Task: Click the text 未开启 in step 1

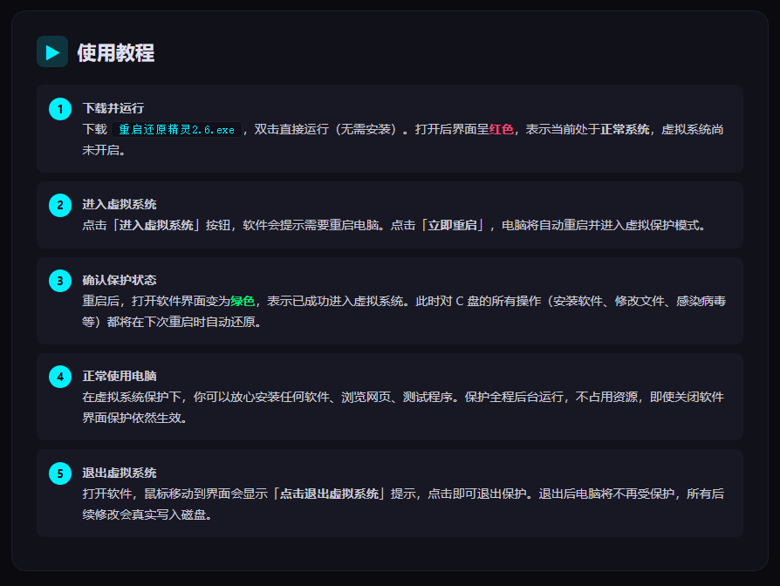Action: 100,150
